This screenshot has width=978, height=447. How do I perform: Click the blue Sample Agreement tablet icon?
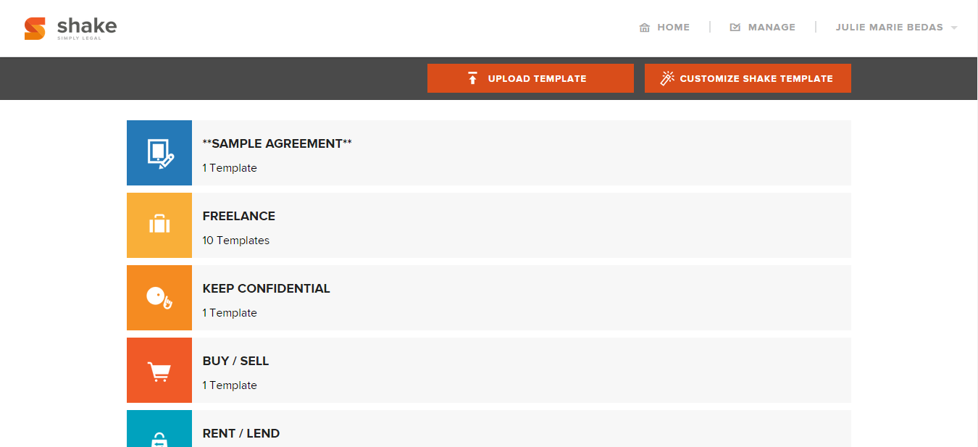point(159,153)
